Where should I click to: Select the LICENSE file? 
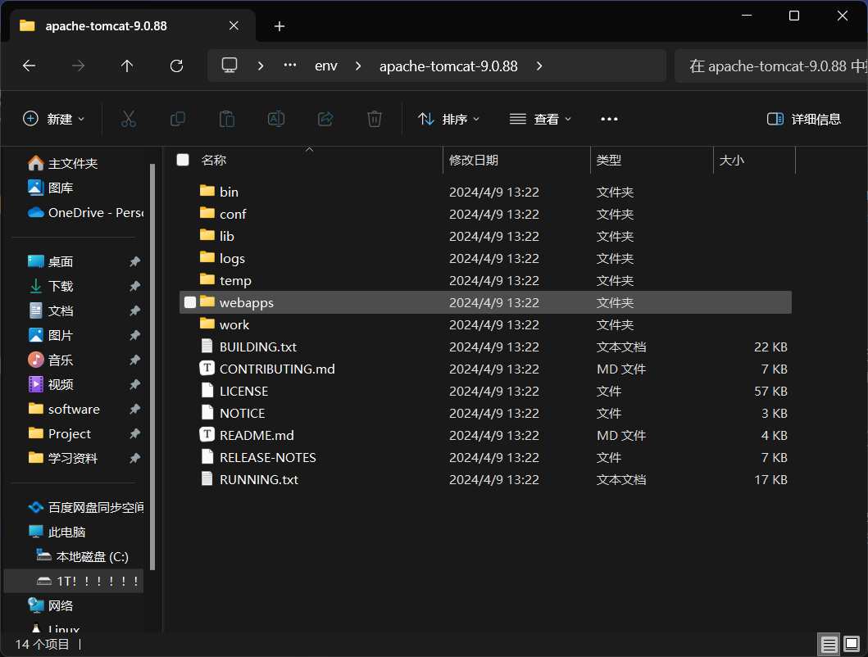coord(485,391)
